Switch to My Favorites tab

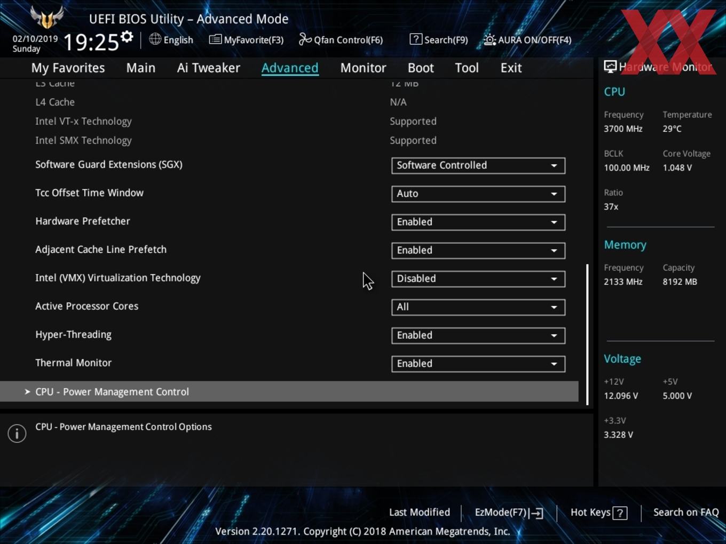[x=68, y=68]
